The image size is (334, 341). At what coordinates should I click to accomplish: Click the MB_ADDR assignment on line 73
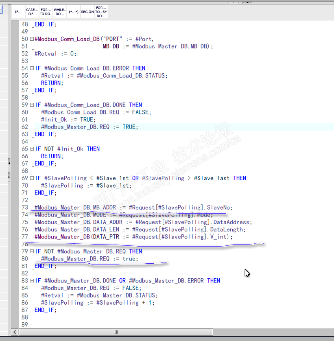pos(133,208)
